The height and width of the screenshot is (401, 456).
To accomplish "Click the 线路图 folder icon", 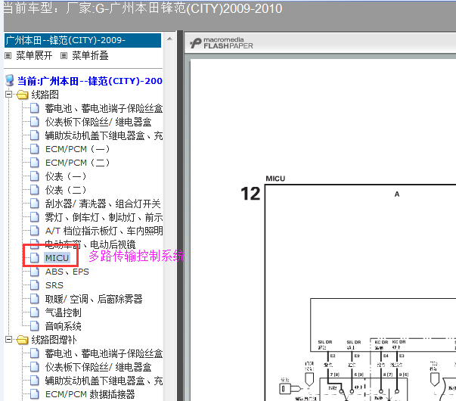I will 23,95.
